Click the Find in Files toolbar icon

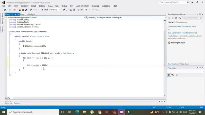point(64,10)
